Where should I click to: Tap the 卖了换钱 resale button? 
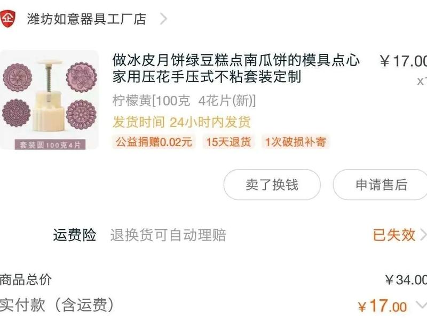click(274, 183)
